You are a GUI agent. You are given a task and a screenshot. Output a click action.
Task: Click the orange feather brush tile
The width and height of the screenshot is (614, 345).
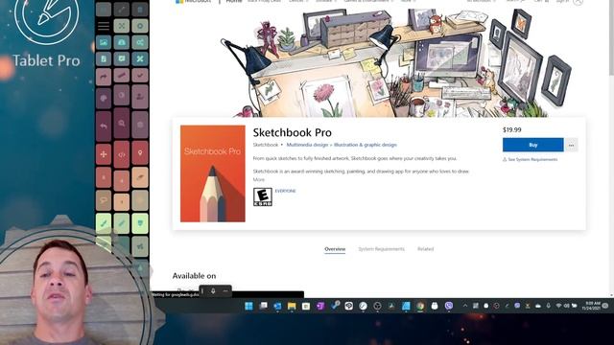pyautogui.click(x=140, y=177)
